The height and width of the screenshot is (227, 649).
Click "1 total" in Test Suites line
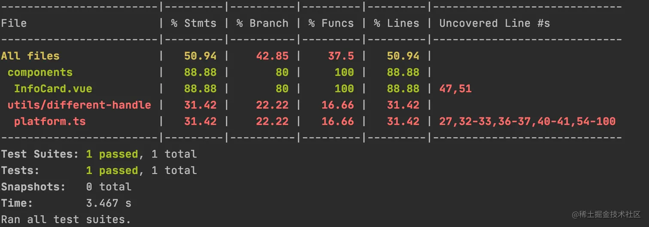pos(174,154)
